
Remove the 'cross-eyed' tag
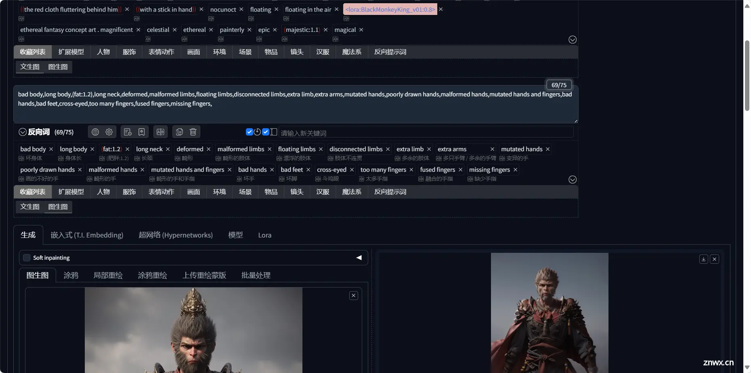click(x=352, y=170)
